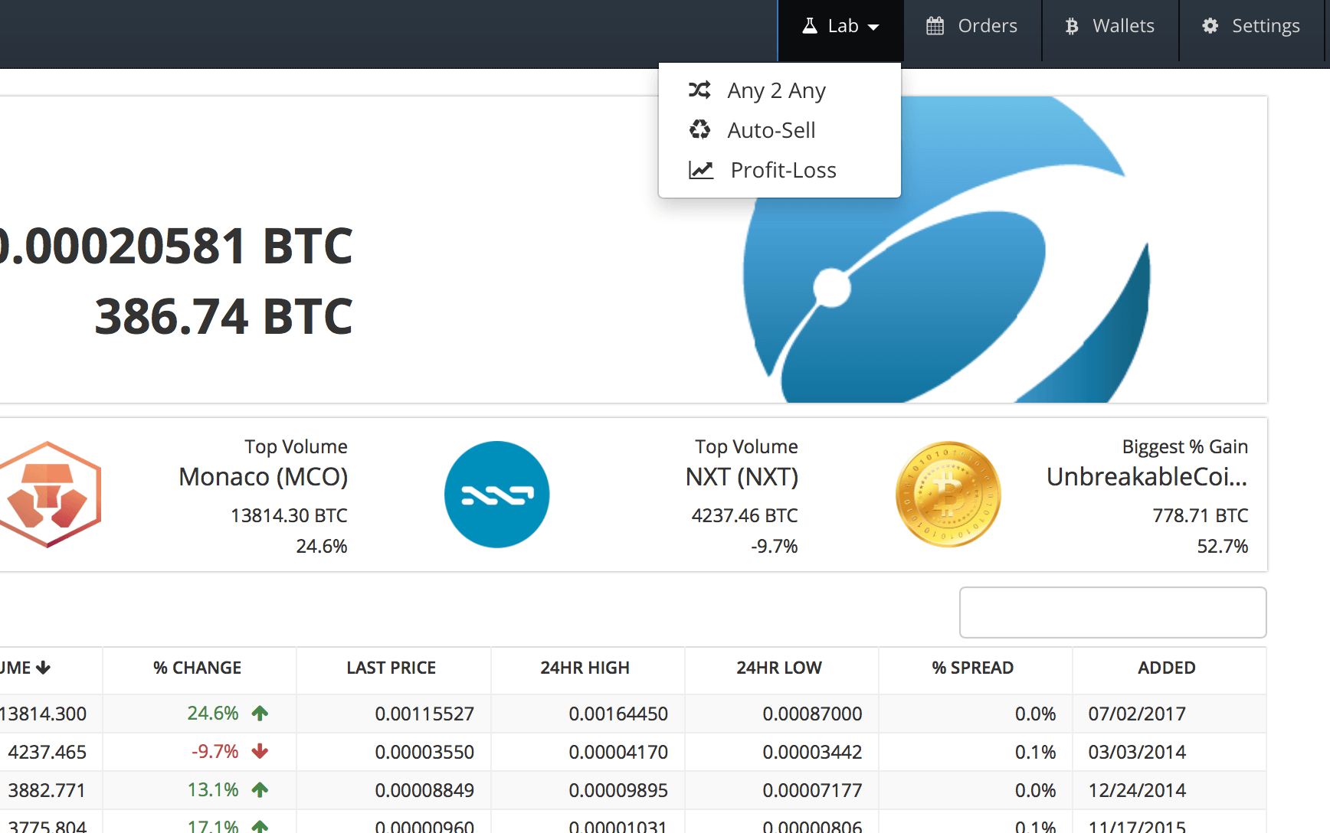The height and width of the screenshot is (833, 1330).
Task: Click the shuffle icon beside Any 2 Any
Action: [699, 90]
